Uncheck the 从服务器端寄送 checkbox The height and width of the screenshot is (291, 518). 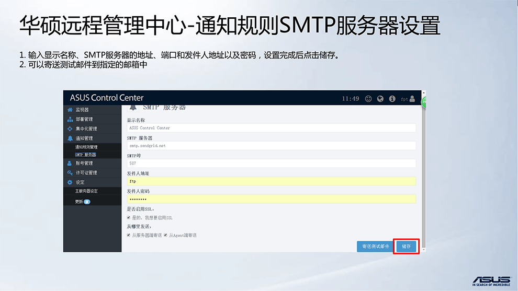point(129,235)
